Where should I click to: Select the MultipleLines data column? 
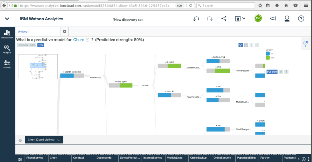(x=177, y=158)
